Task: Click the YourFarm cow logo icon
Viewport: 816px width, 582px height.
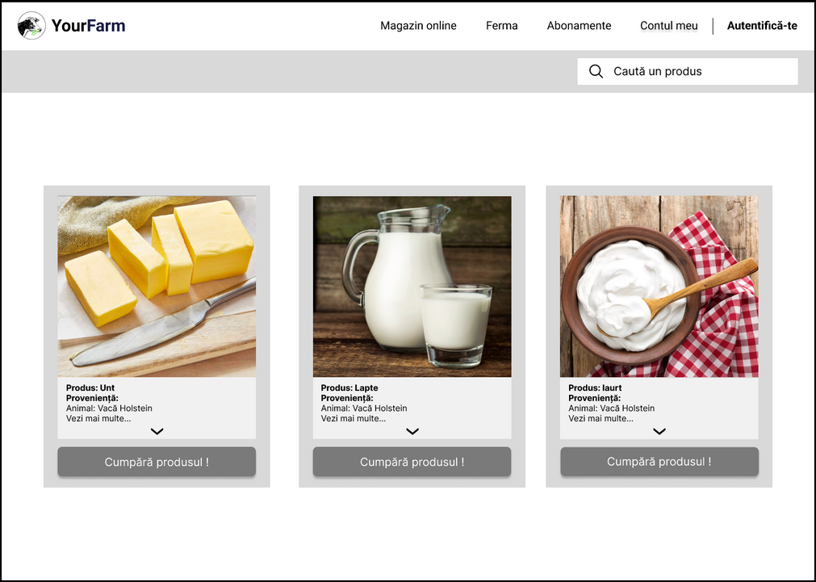Action: 31,26
